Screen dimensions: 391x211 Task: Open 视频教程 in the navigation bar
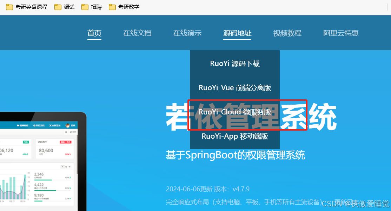point(287,33)
